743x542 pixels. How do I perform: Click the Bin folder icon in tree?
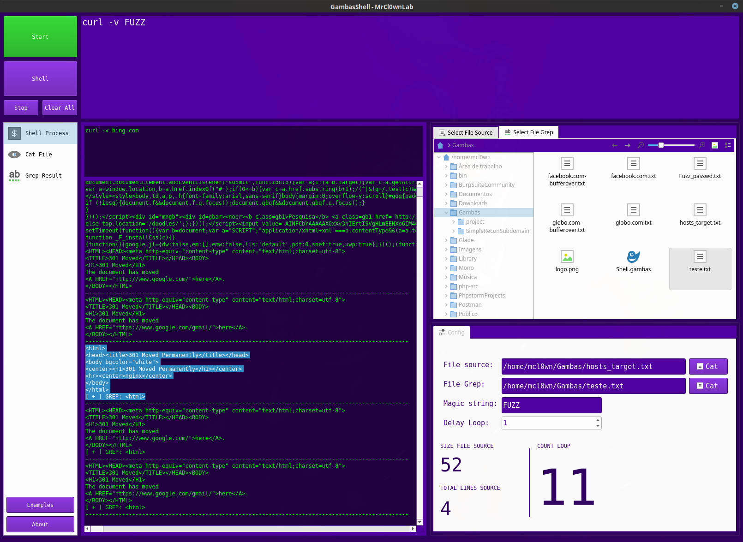(x=454, y=176)
